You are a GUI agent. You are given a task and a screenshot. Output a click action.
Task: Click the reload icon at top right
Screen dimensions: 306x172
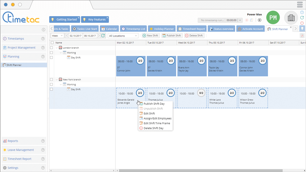302,17
